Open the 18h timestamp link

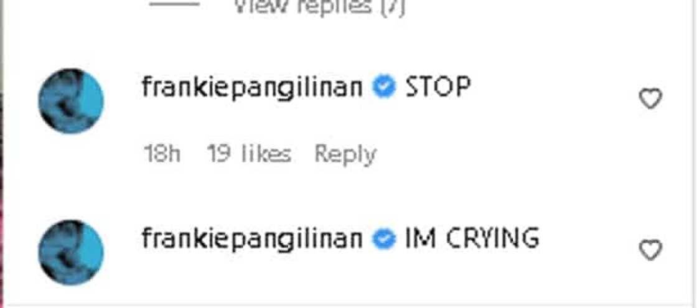[x=162, y=154]
